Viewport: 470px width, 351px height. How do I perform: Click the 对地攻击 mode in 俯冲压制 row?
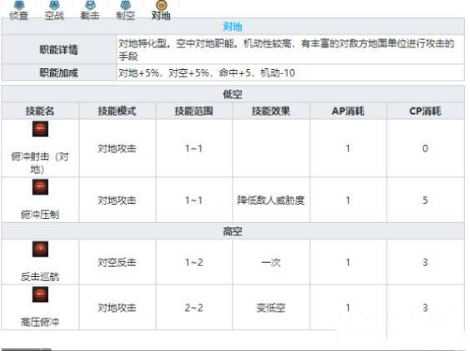117,200
